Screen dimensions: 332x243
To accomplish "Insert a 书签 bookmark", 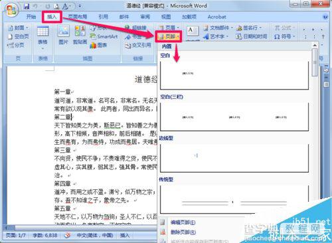I will [133, 37].
